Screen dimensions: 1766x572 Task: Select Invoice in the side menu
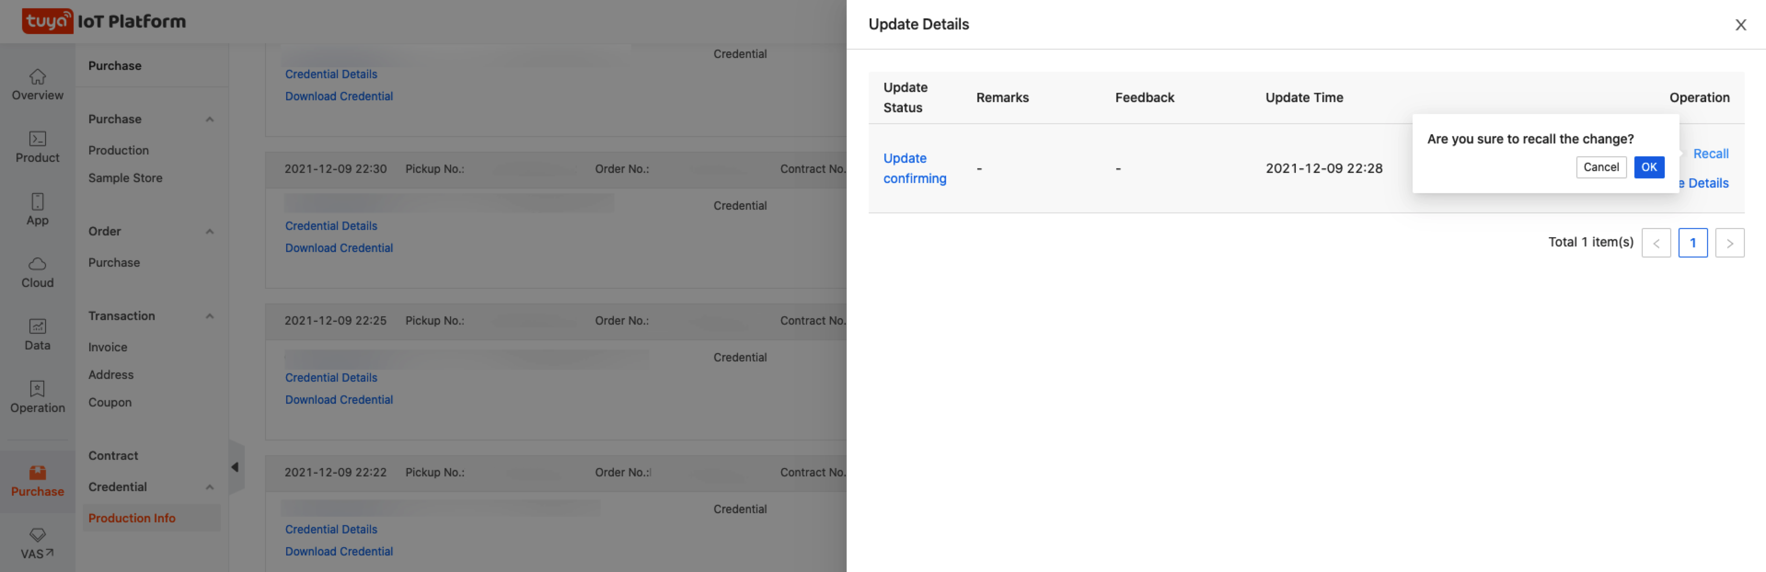tap(108, 347)
